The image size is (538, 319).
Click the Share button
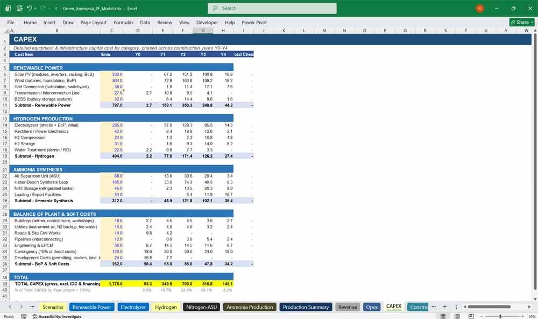pyautogui.click(x=522, y=22)
